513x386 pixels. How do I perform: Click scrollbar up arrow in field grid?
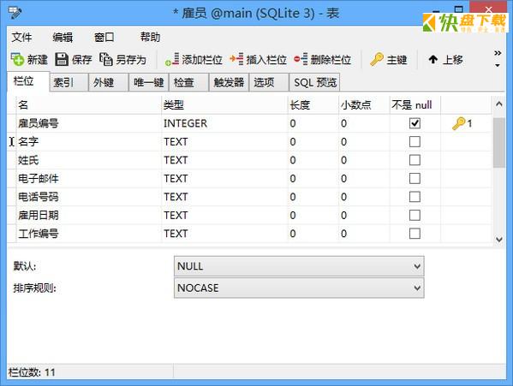point(499,104)
